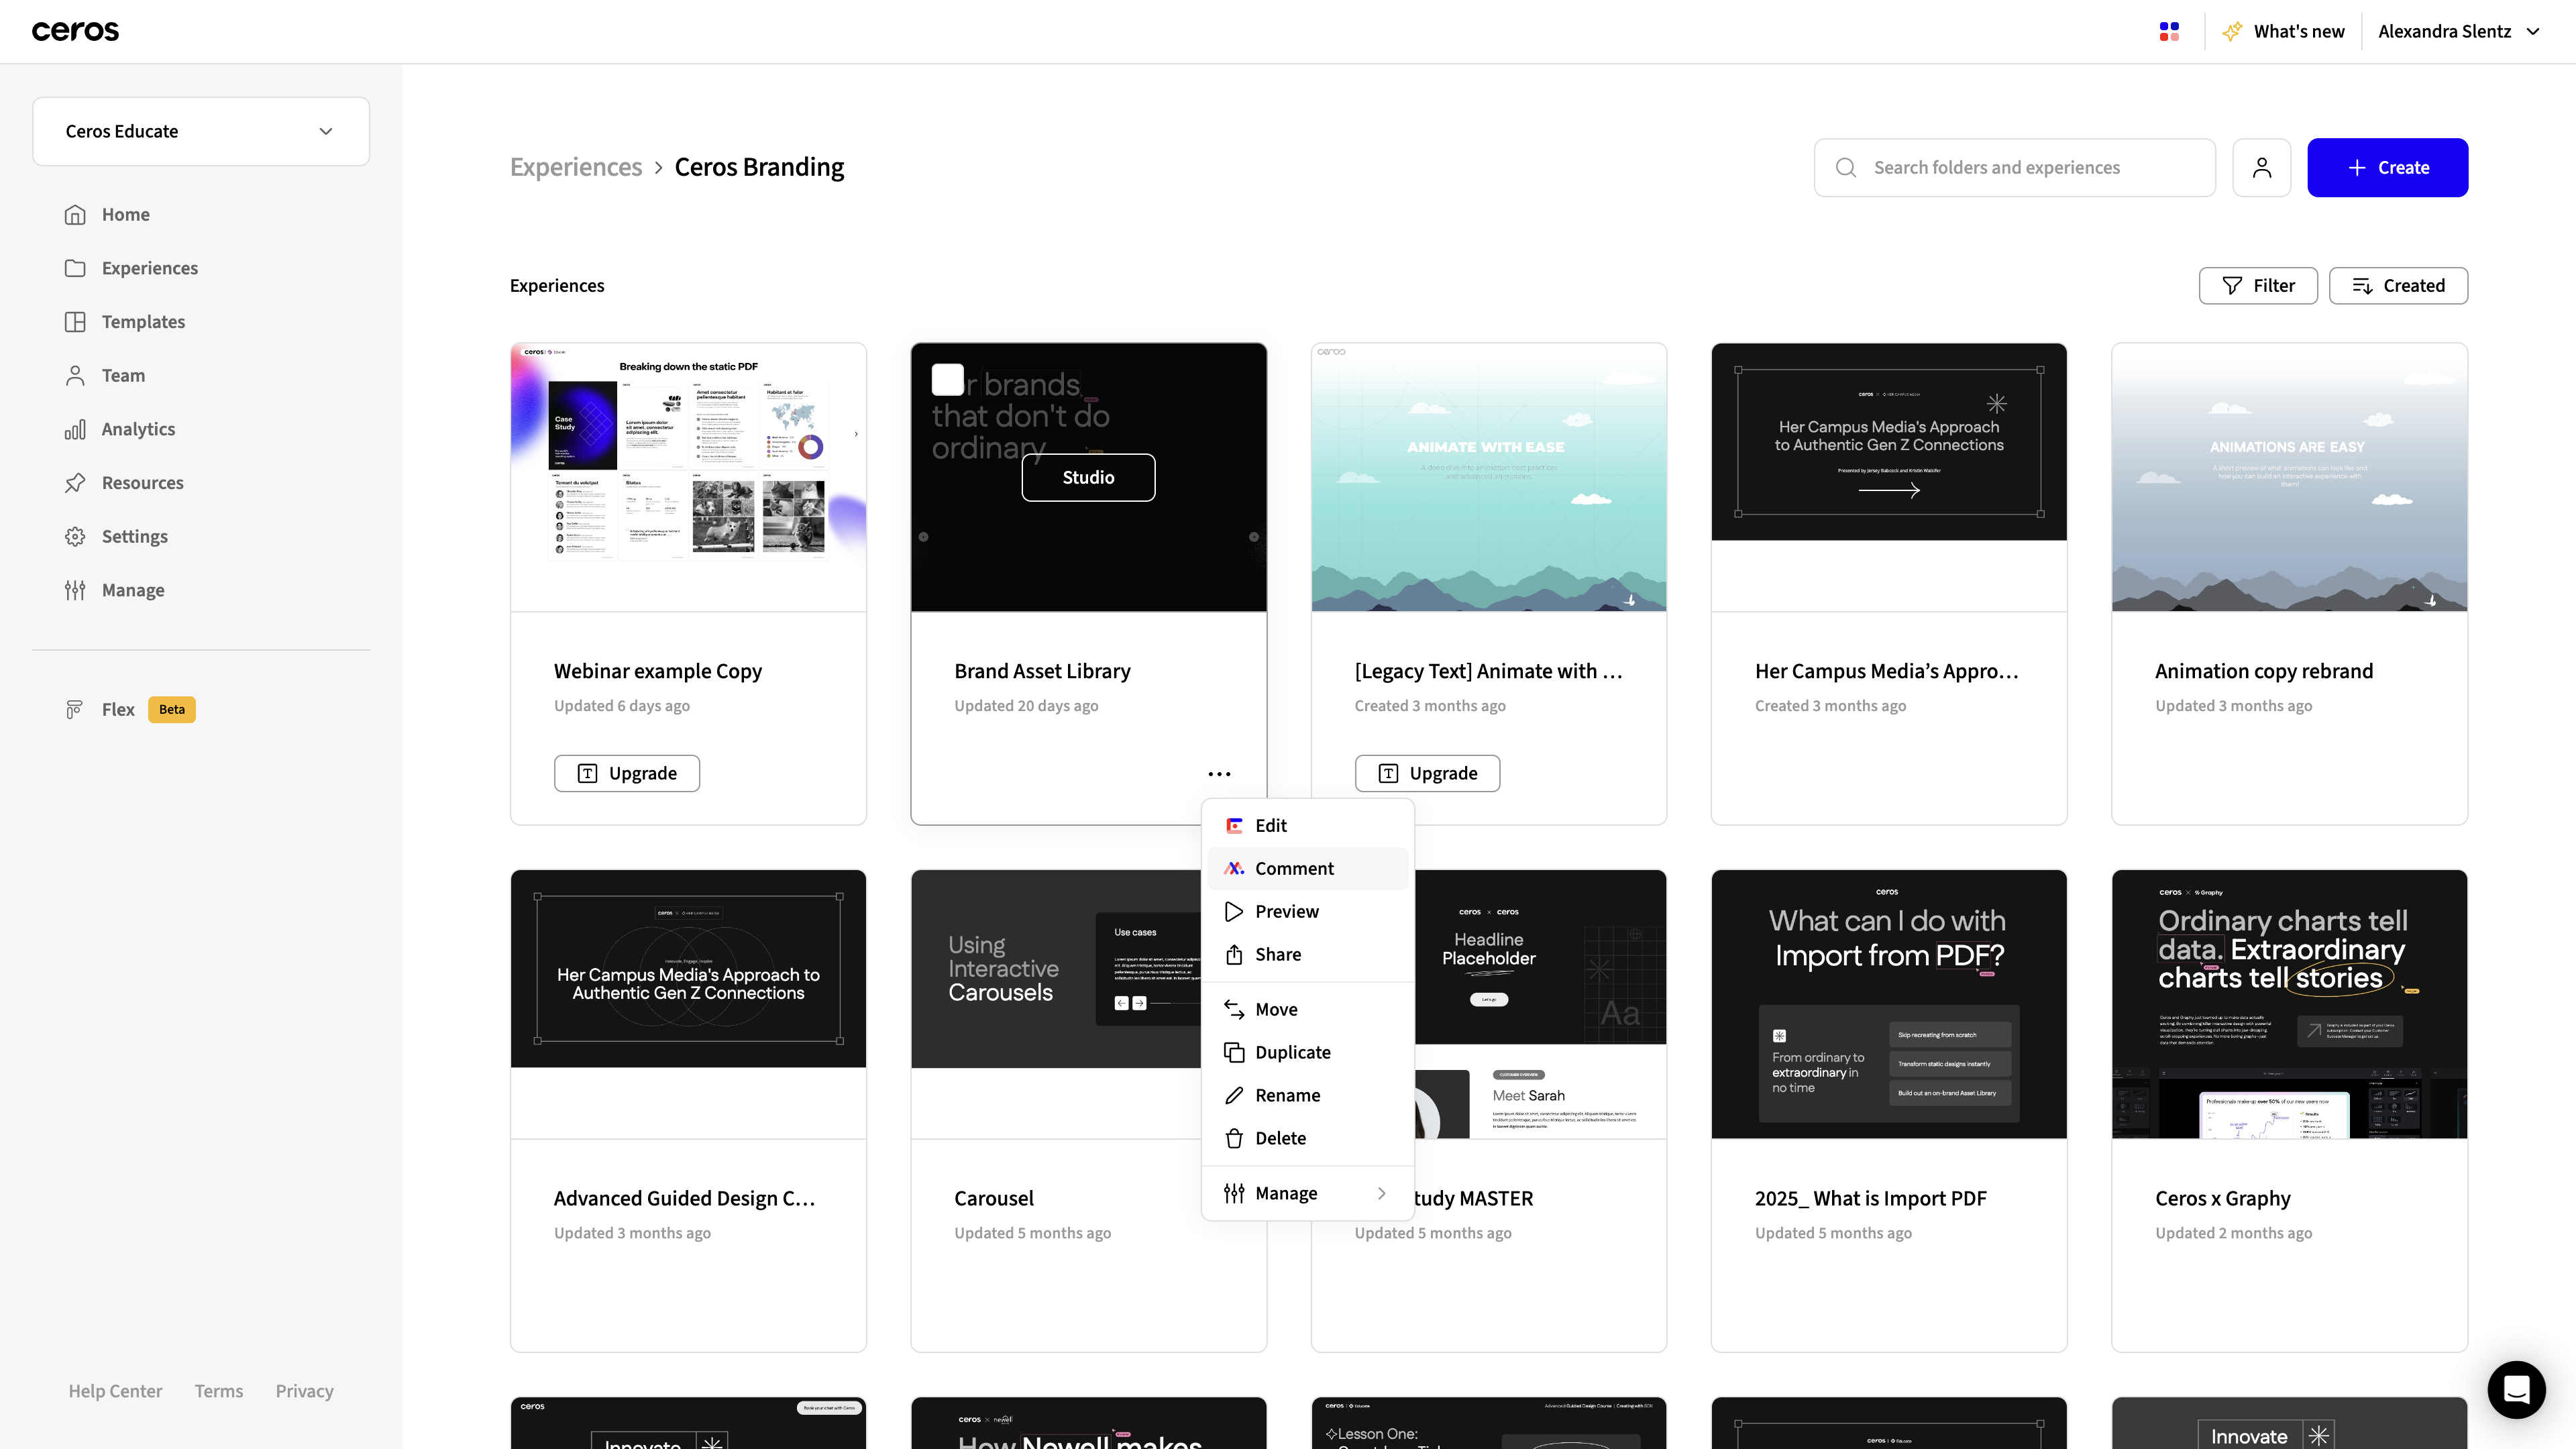Expand the Alexandra Slentz user menu
The width and height of the screenshot is (2576, 1449).
(x=2458, y=32)
